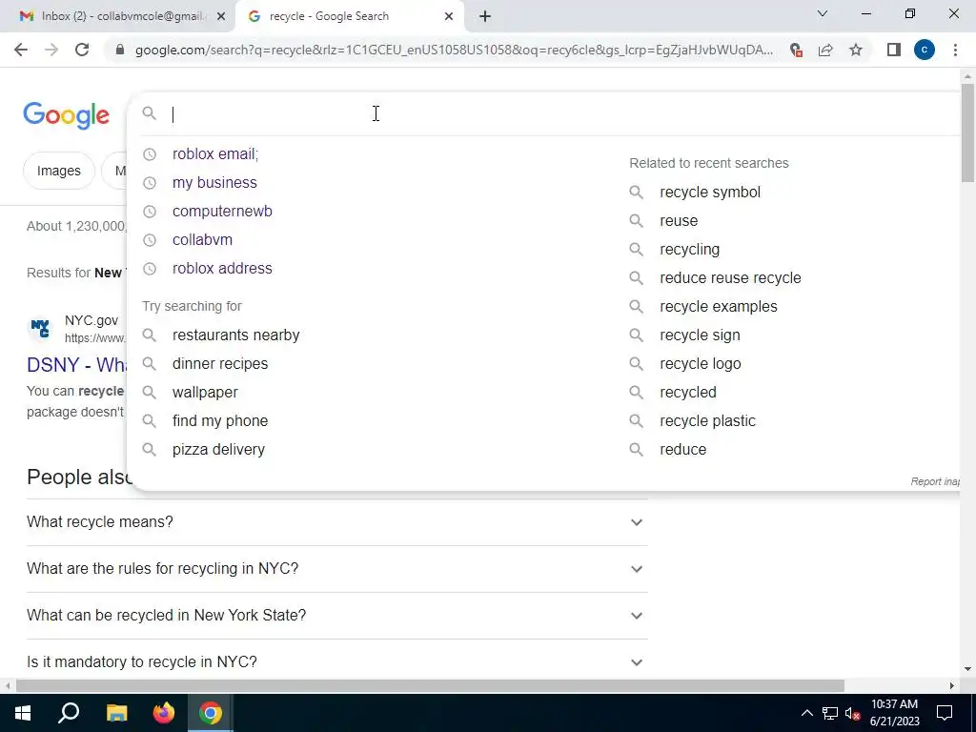This screenshot has width=976, height=732.
Task: Select recent search 'roblox address'
Action: tap(222, 268)
